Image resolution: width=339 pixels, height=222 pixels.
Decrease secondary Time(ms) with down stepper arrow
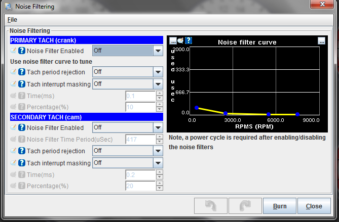[160, 177]
